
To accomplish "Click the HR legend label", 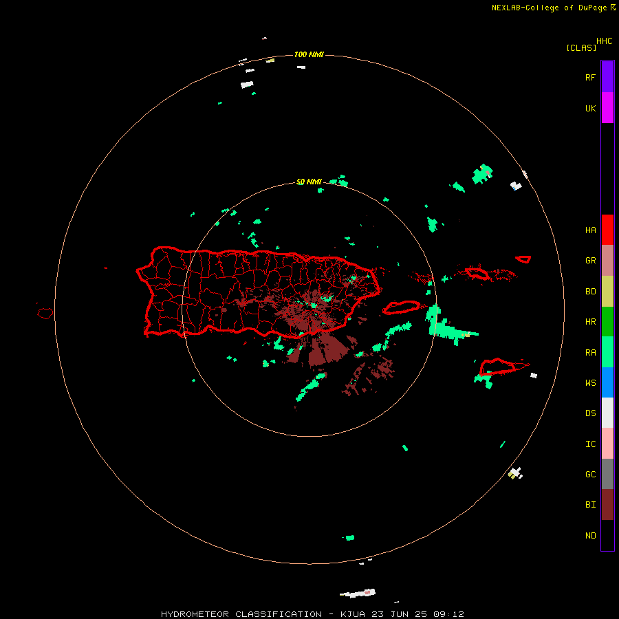I will pyautogui.click(x=590, y=322).
